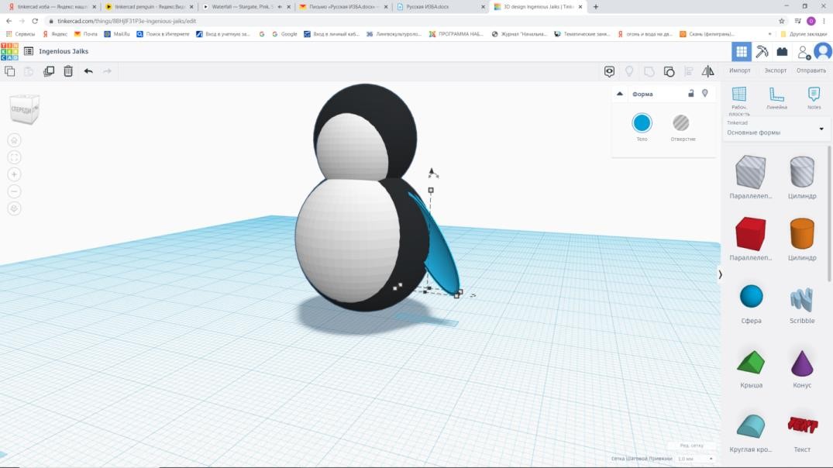Click the invite people icon
This screenshot has height=468, width=833.
[804, 52]
